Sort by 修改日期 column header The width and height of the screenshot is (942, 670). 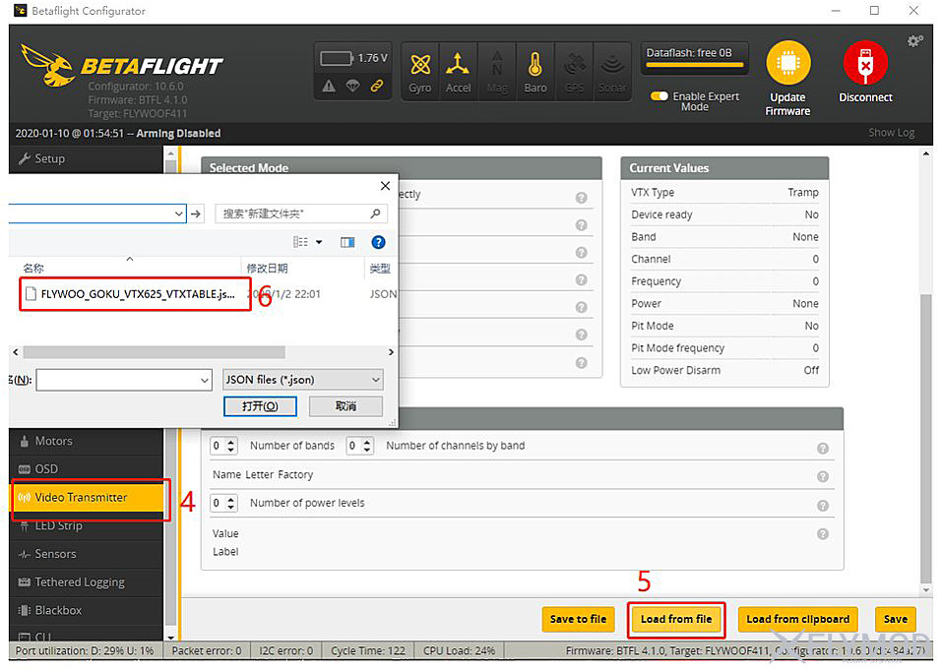click(x=268, y=269)
